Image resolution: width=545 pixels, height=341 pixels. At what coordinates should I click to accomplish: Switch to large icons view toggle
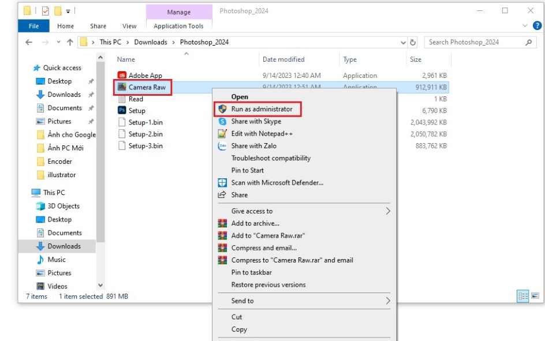pyautogui.click(x=535, y=296)
